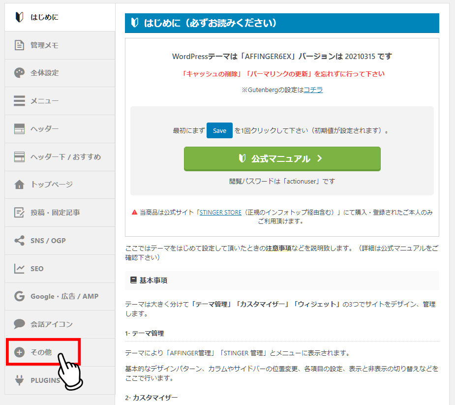Screen dimensions: 455x405
Task: Click the blue Save button
Action: point(219,130)
